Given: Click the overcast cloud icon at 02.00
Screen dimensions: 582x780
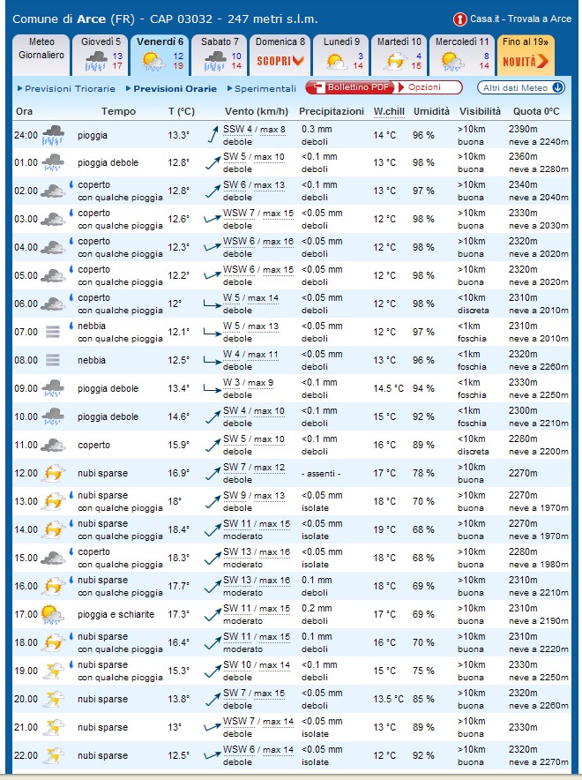Looking at the screenshot, I should pyautogui.click(x=53, y=191).
